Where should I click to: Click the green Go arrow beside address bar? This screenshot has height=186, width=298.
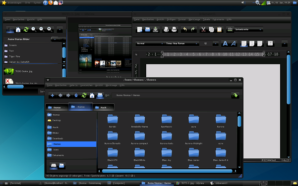[235, 95]
